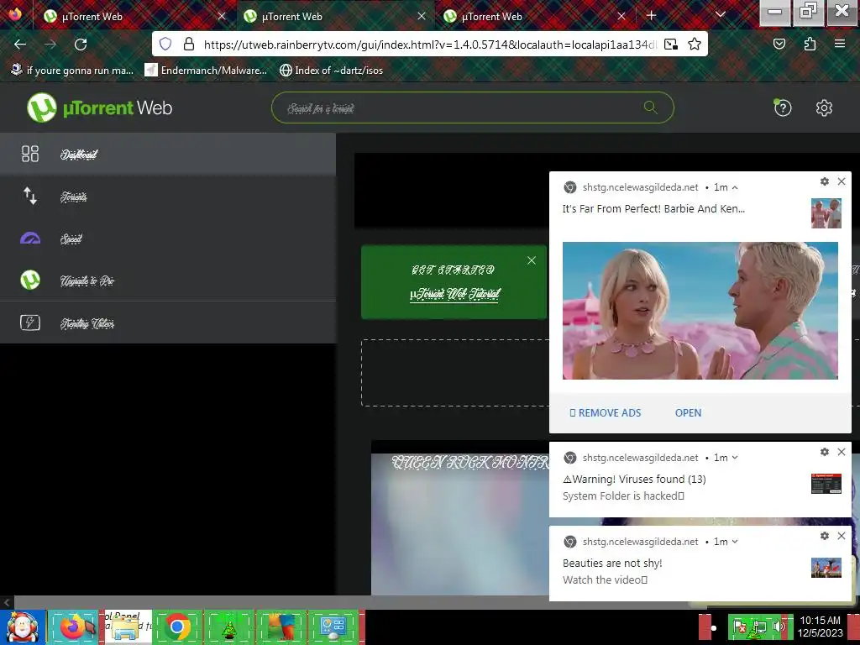This screenshot has height=645, width=860.
Task: Click 'Beauties are not shy!' text
Action: click(612, 563)
